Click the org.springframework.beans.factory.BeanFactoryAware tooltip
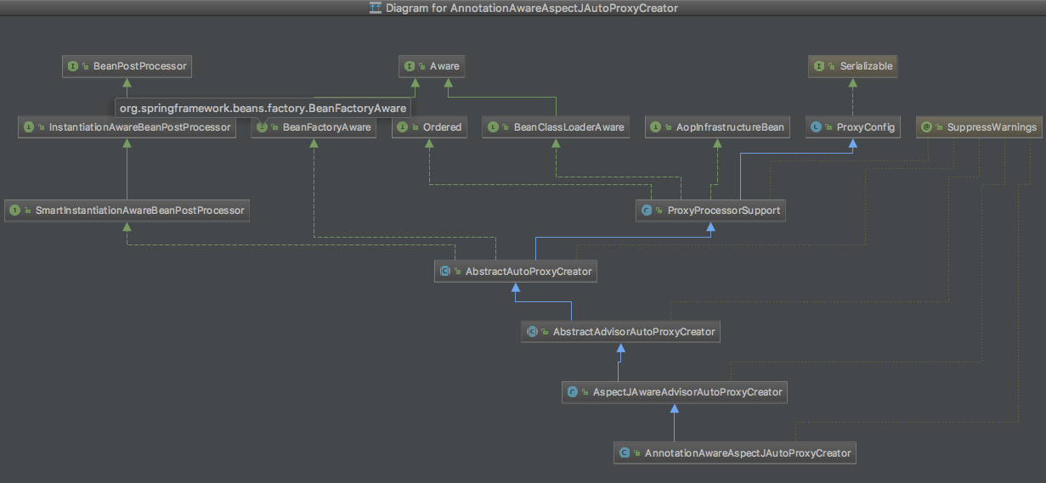 (x=263, y=109)
